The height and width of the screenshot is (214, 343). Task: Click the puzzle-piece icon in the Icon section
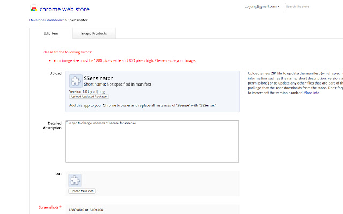click(x=75, y=181)
